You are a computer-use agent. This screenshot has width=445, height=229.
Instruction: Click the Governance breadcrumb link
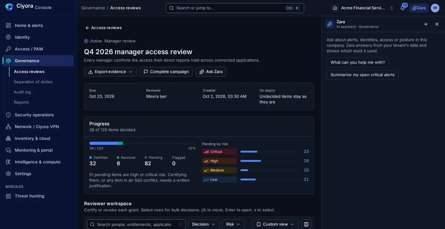pyautogui.click(x=93, y=8)
